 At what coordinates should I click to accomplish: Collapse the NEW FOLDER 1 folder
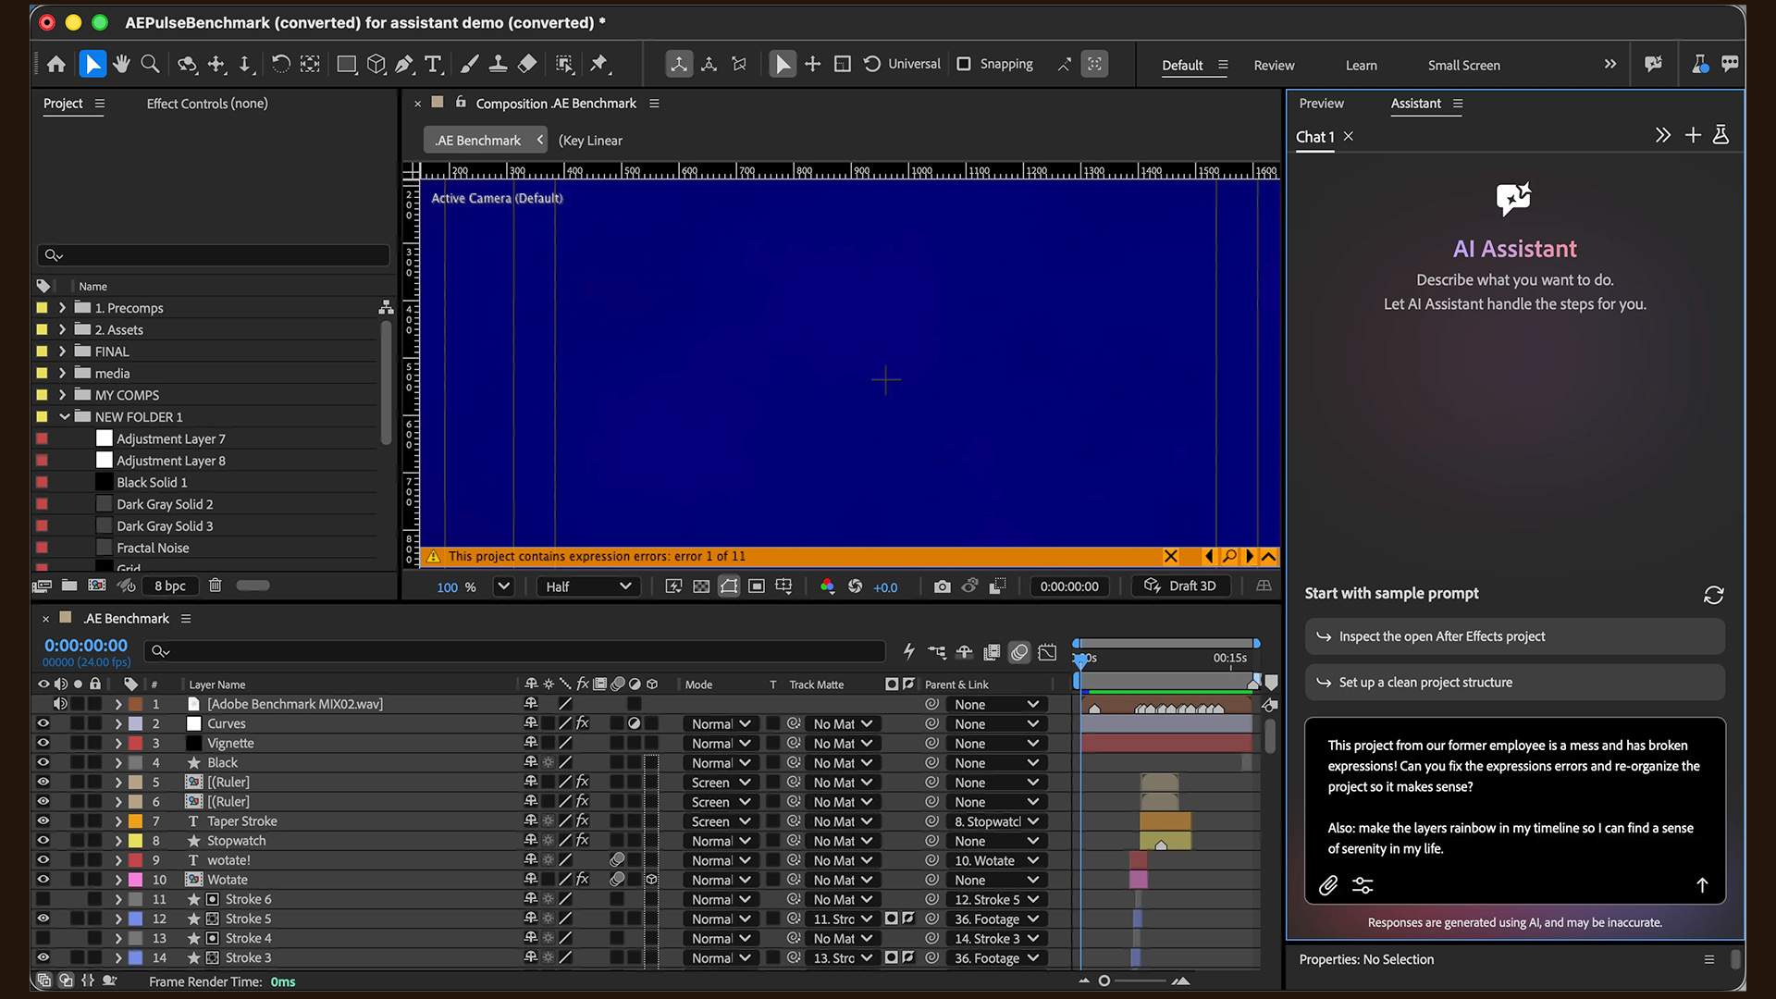click(x=64, y=417)
